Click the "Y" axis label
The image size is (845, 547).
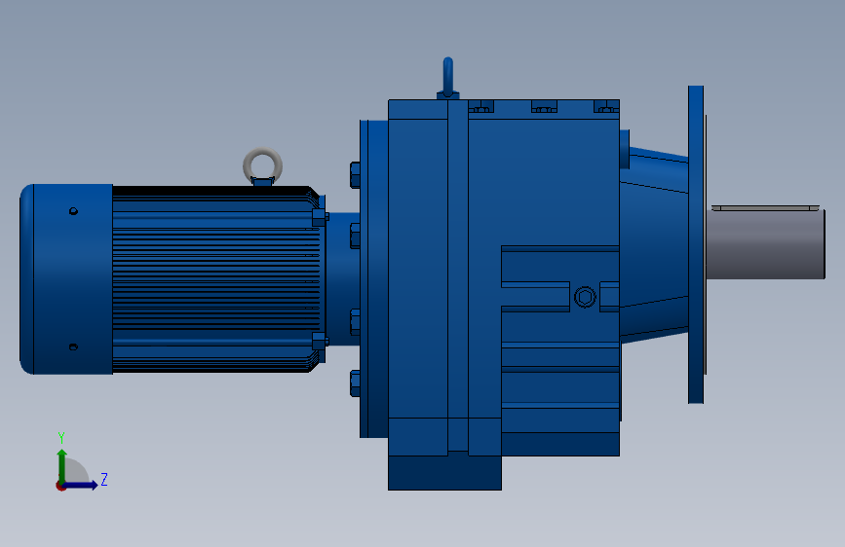click(61, 437)
